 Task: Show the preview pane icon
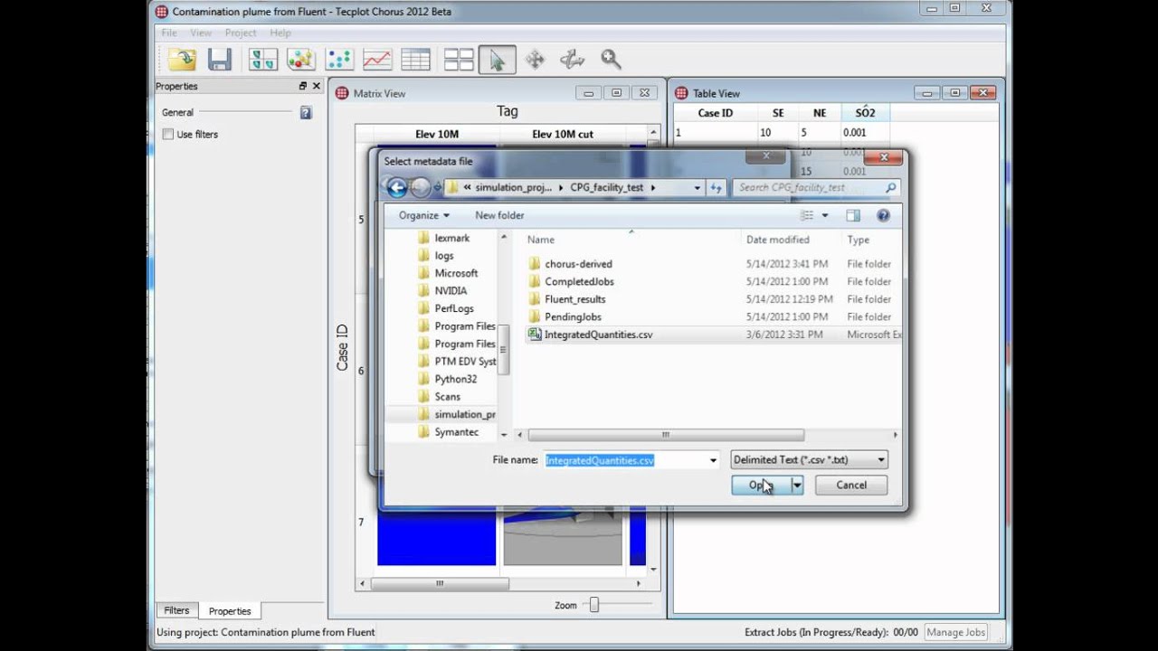coord(853,215)
